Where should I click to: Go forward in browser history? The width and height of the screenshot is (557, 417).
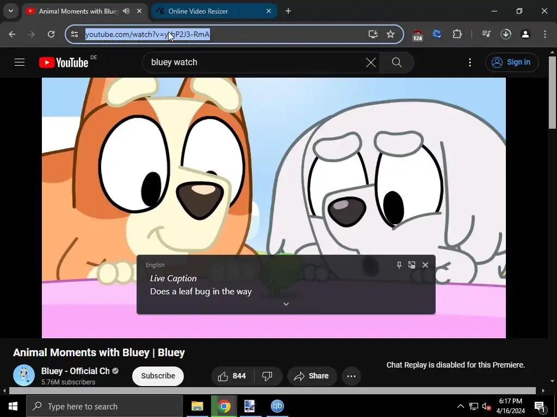(32, 34)
